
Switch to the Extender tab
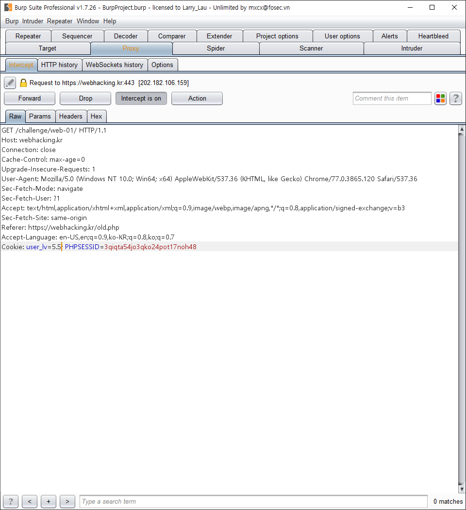(219, 36)
